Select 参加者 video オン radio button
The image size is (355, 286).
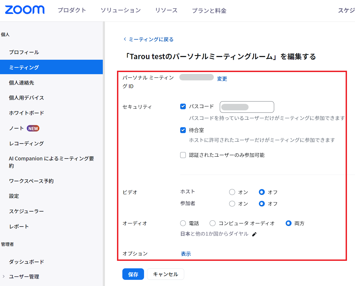tap(232, 204)
